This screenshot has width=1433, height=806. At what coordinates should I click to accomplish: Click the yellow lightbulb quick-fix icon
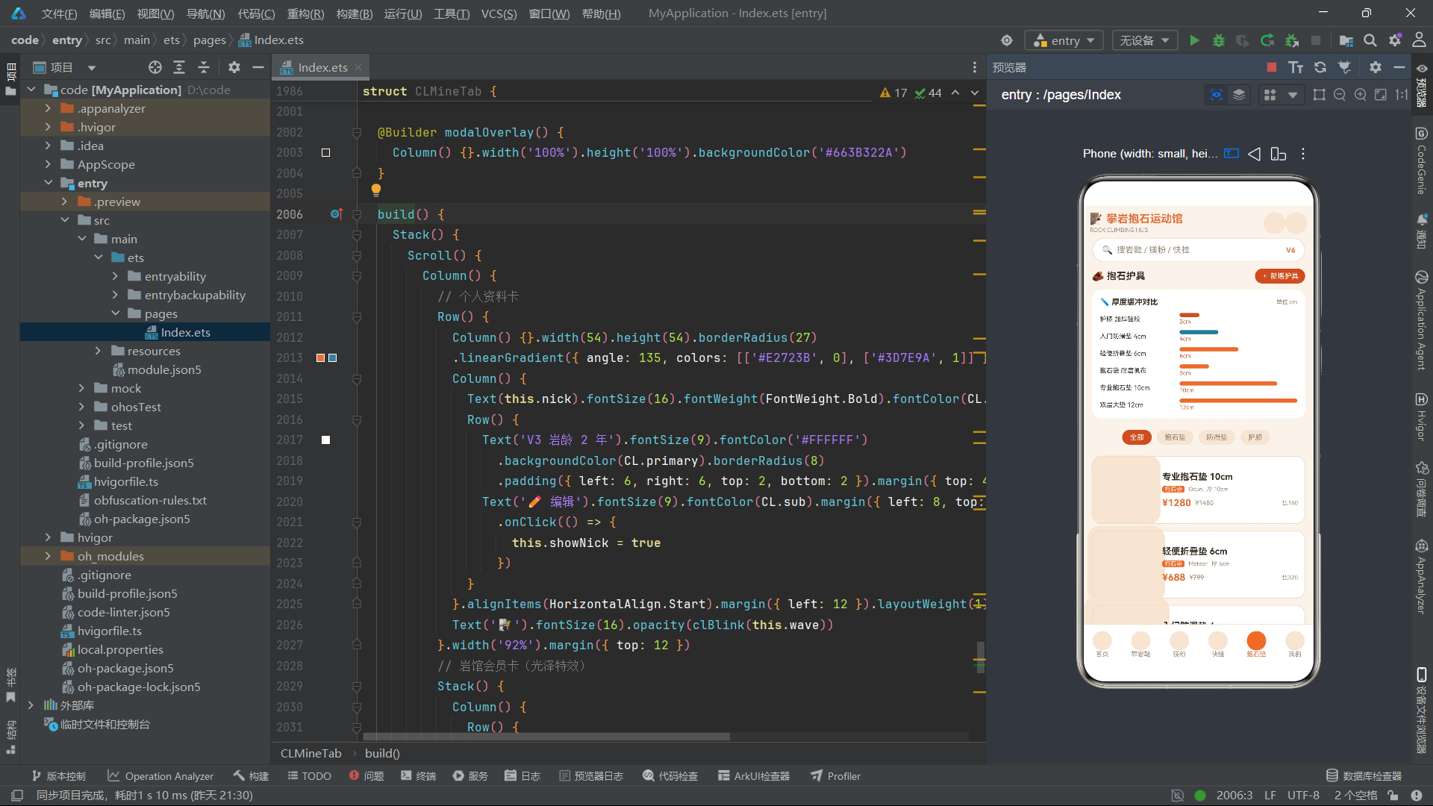[x=376, y=190]
